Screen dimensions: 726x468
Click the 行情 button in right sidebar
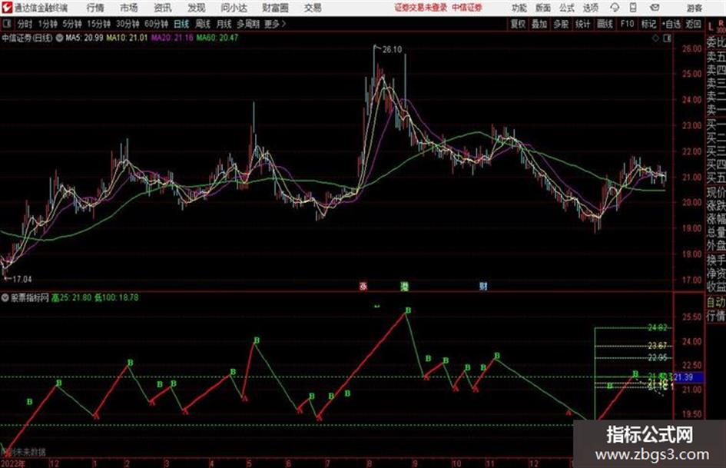click(716, 316)
